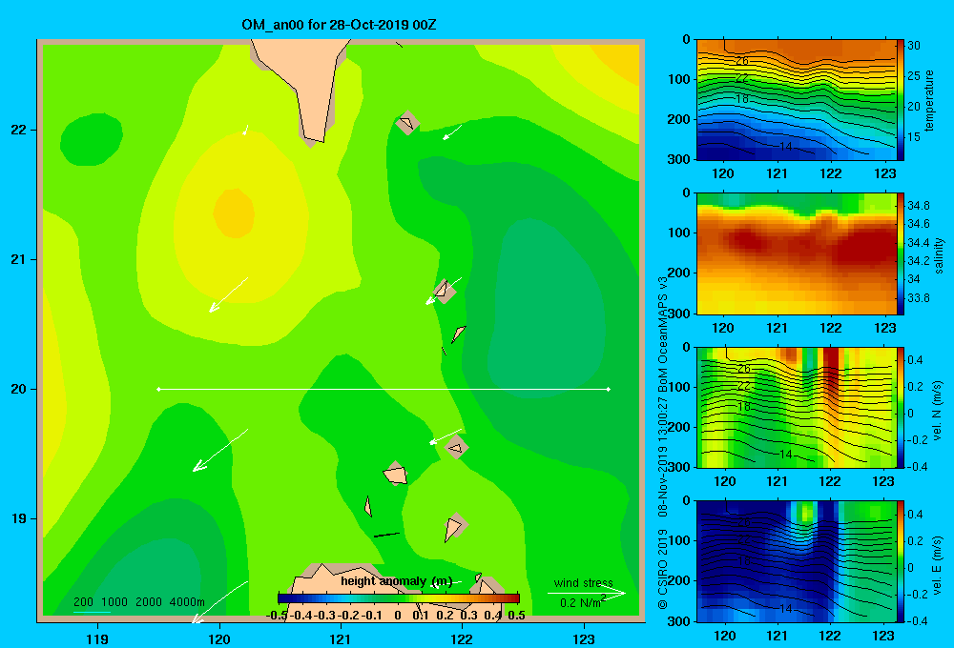Click the orange height anomaly peak near 120°E 21.4°N
This screenshot has height=648, width=954.
click(x=234, y=213)
